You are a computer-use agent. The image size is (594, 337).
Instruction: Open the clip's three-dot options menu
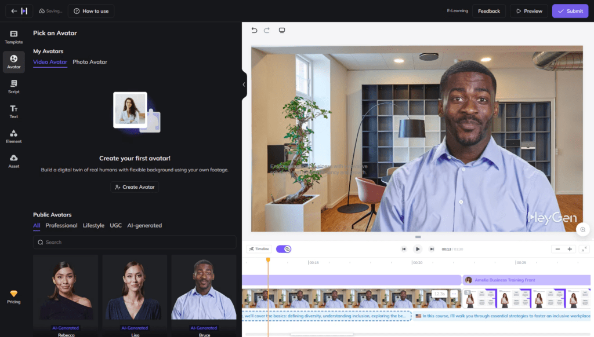454,294
